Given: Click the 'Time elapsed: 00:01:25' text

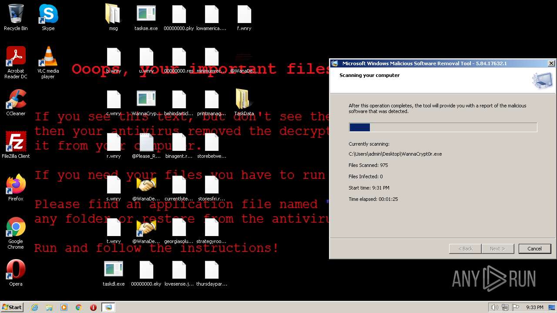Looking at the screenshot, I should click(373, 199).
